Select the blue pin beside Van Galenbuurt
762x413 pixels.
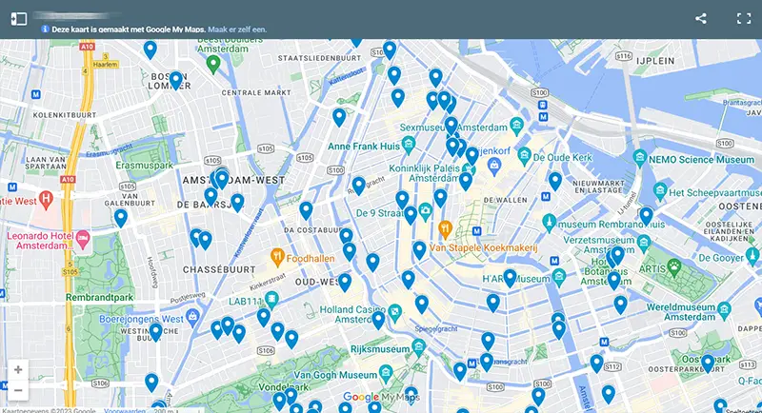click(x=121, y=218)
